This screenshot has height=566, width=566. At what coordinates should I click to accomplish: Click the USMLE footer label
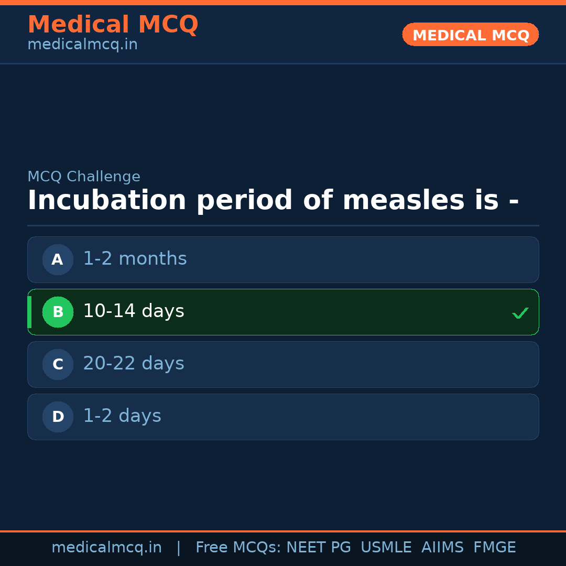tap(386, 548)
